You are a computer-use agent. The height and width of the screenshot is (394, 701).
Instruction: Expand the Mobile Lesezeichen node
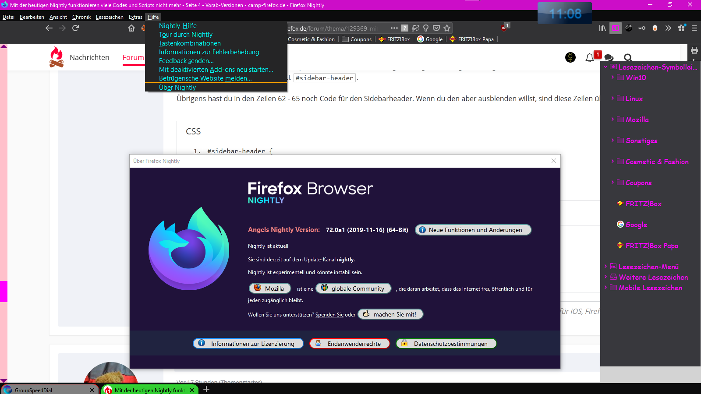pyautogui.click(x=605, y=287)
